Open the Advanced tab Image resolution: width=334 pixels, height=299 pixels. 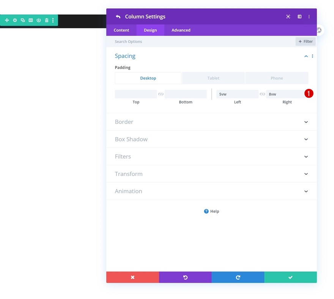(181, 30)
